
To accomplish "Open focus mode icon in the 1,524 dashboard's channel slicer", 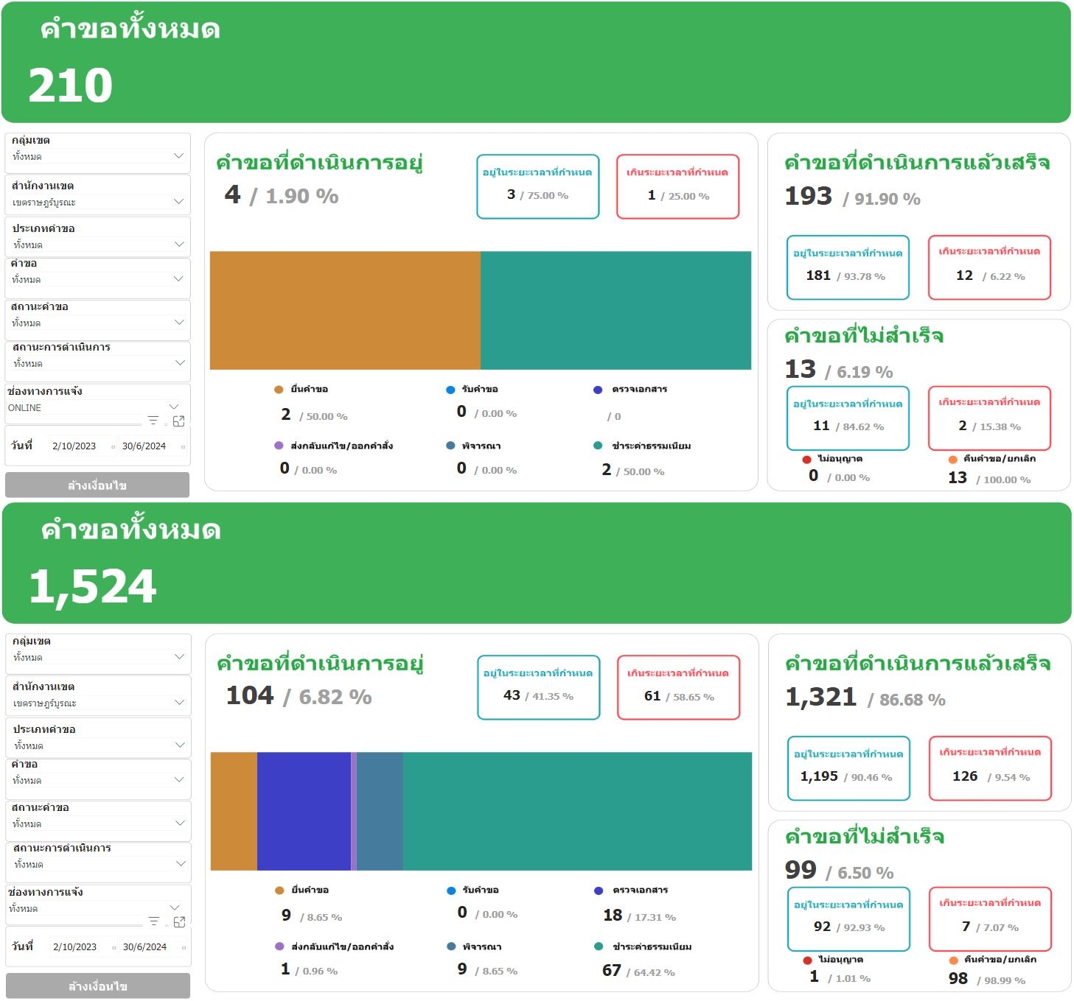I will pos(179,921).
